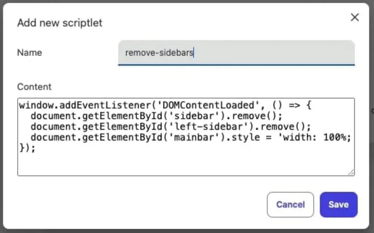
Task: Close the Add new scriptlet dialog
Action: 355,17
